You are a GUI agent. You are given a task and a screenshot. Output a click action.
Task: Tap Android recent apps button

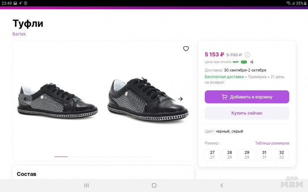point(86,185)
